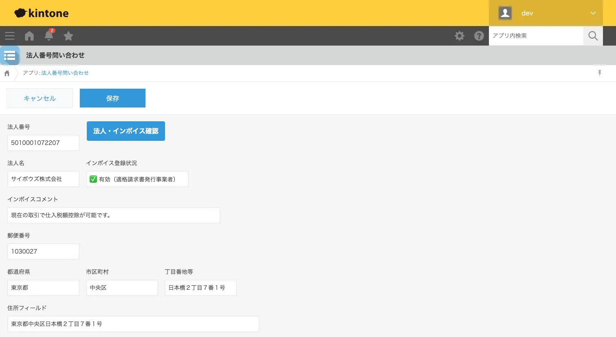
Task: Click the 法人・インボイス確認 button
Action: click(x=126, y=131)
